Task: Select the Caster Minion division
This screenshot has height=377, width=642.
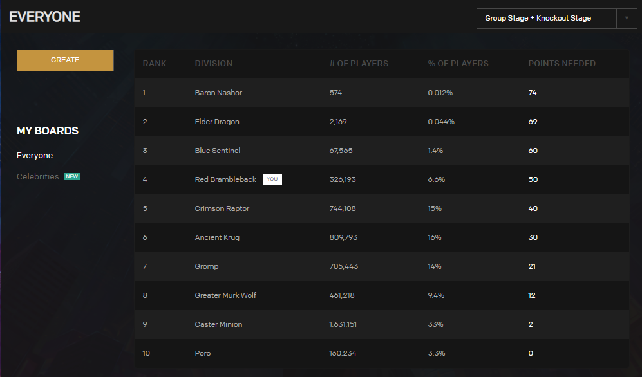Action: pos(219,324)
